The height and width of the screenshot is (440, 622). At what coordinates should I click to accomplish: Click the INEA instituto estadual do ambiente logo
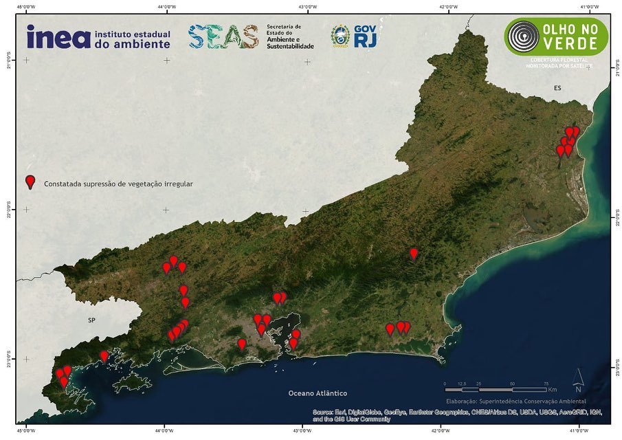pos(98,37)
